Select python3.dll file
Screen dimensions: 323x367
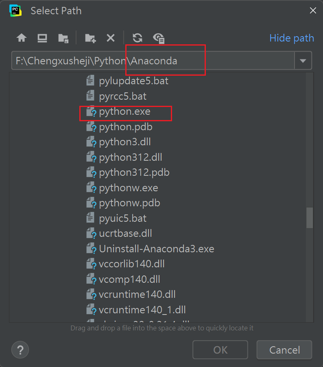click(125, 142)
